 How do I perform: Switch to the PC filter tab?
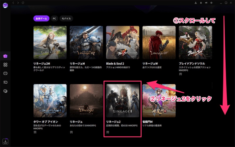54,18
